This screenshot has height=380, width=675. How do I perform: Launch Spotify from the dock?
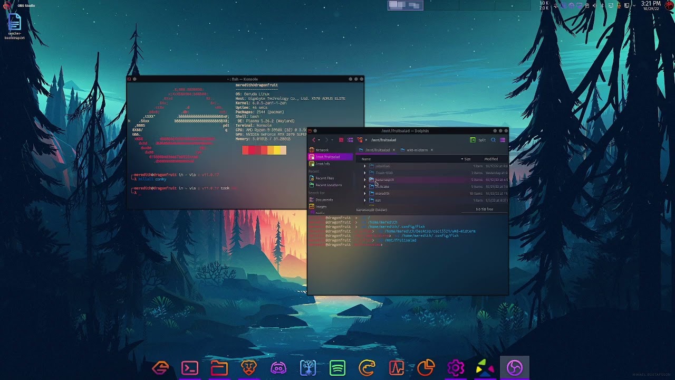point(337,368)
